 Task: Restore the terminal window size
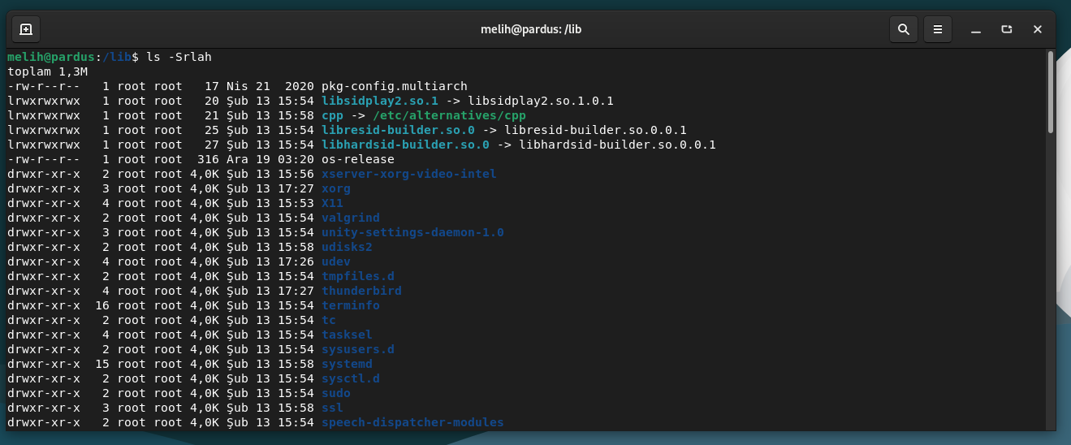[1007, 29]
